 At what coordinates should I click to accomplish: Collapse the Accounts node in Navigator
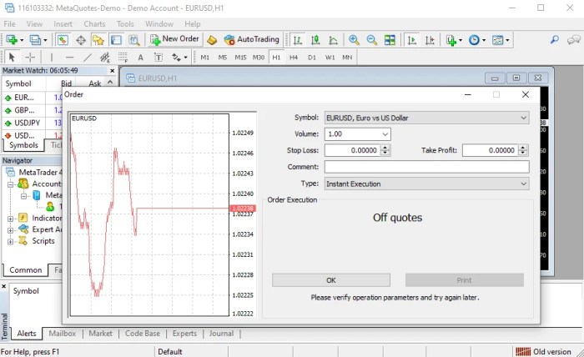click(x=10, y=184)
